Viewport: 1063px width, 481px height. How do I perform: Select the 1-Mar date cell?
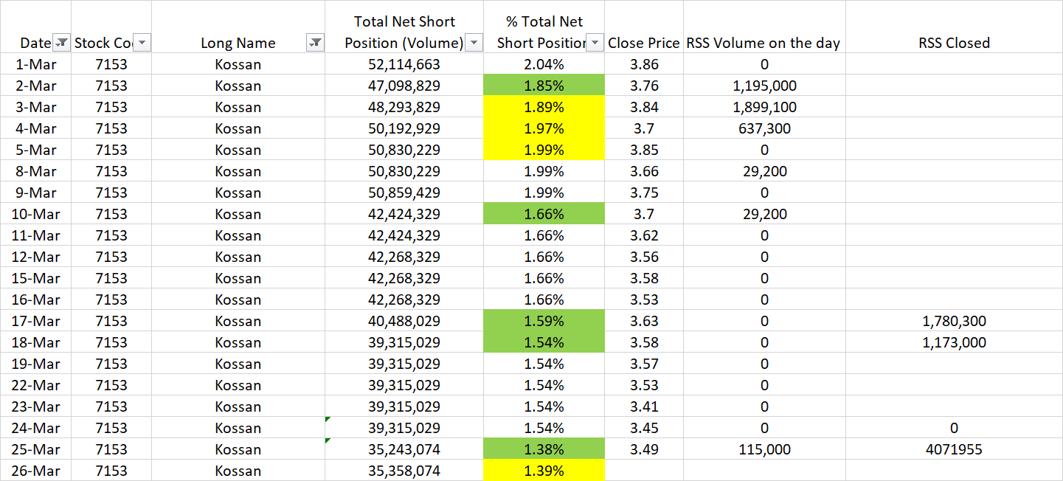[35, 63]
